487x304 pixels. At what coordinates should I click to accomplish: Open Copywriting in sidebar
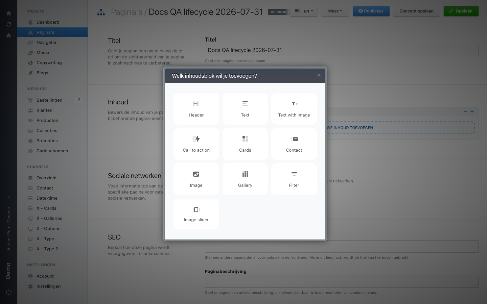pyautogui.click(x=52, y=62)
